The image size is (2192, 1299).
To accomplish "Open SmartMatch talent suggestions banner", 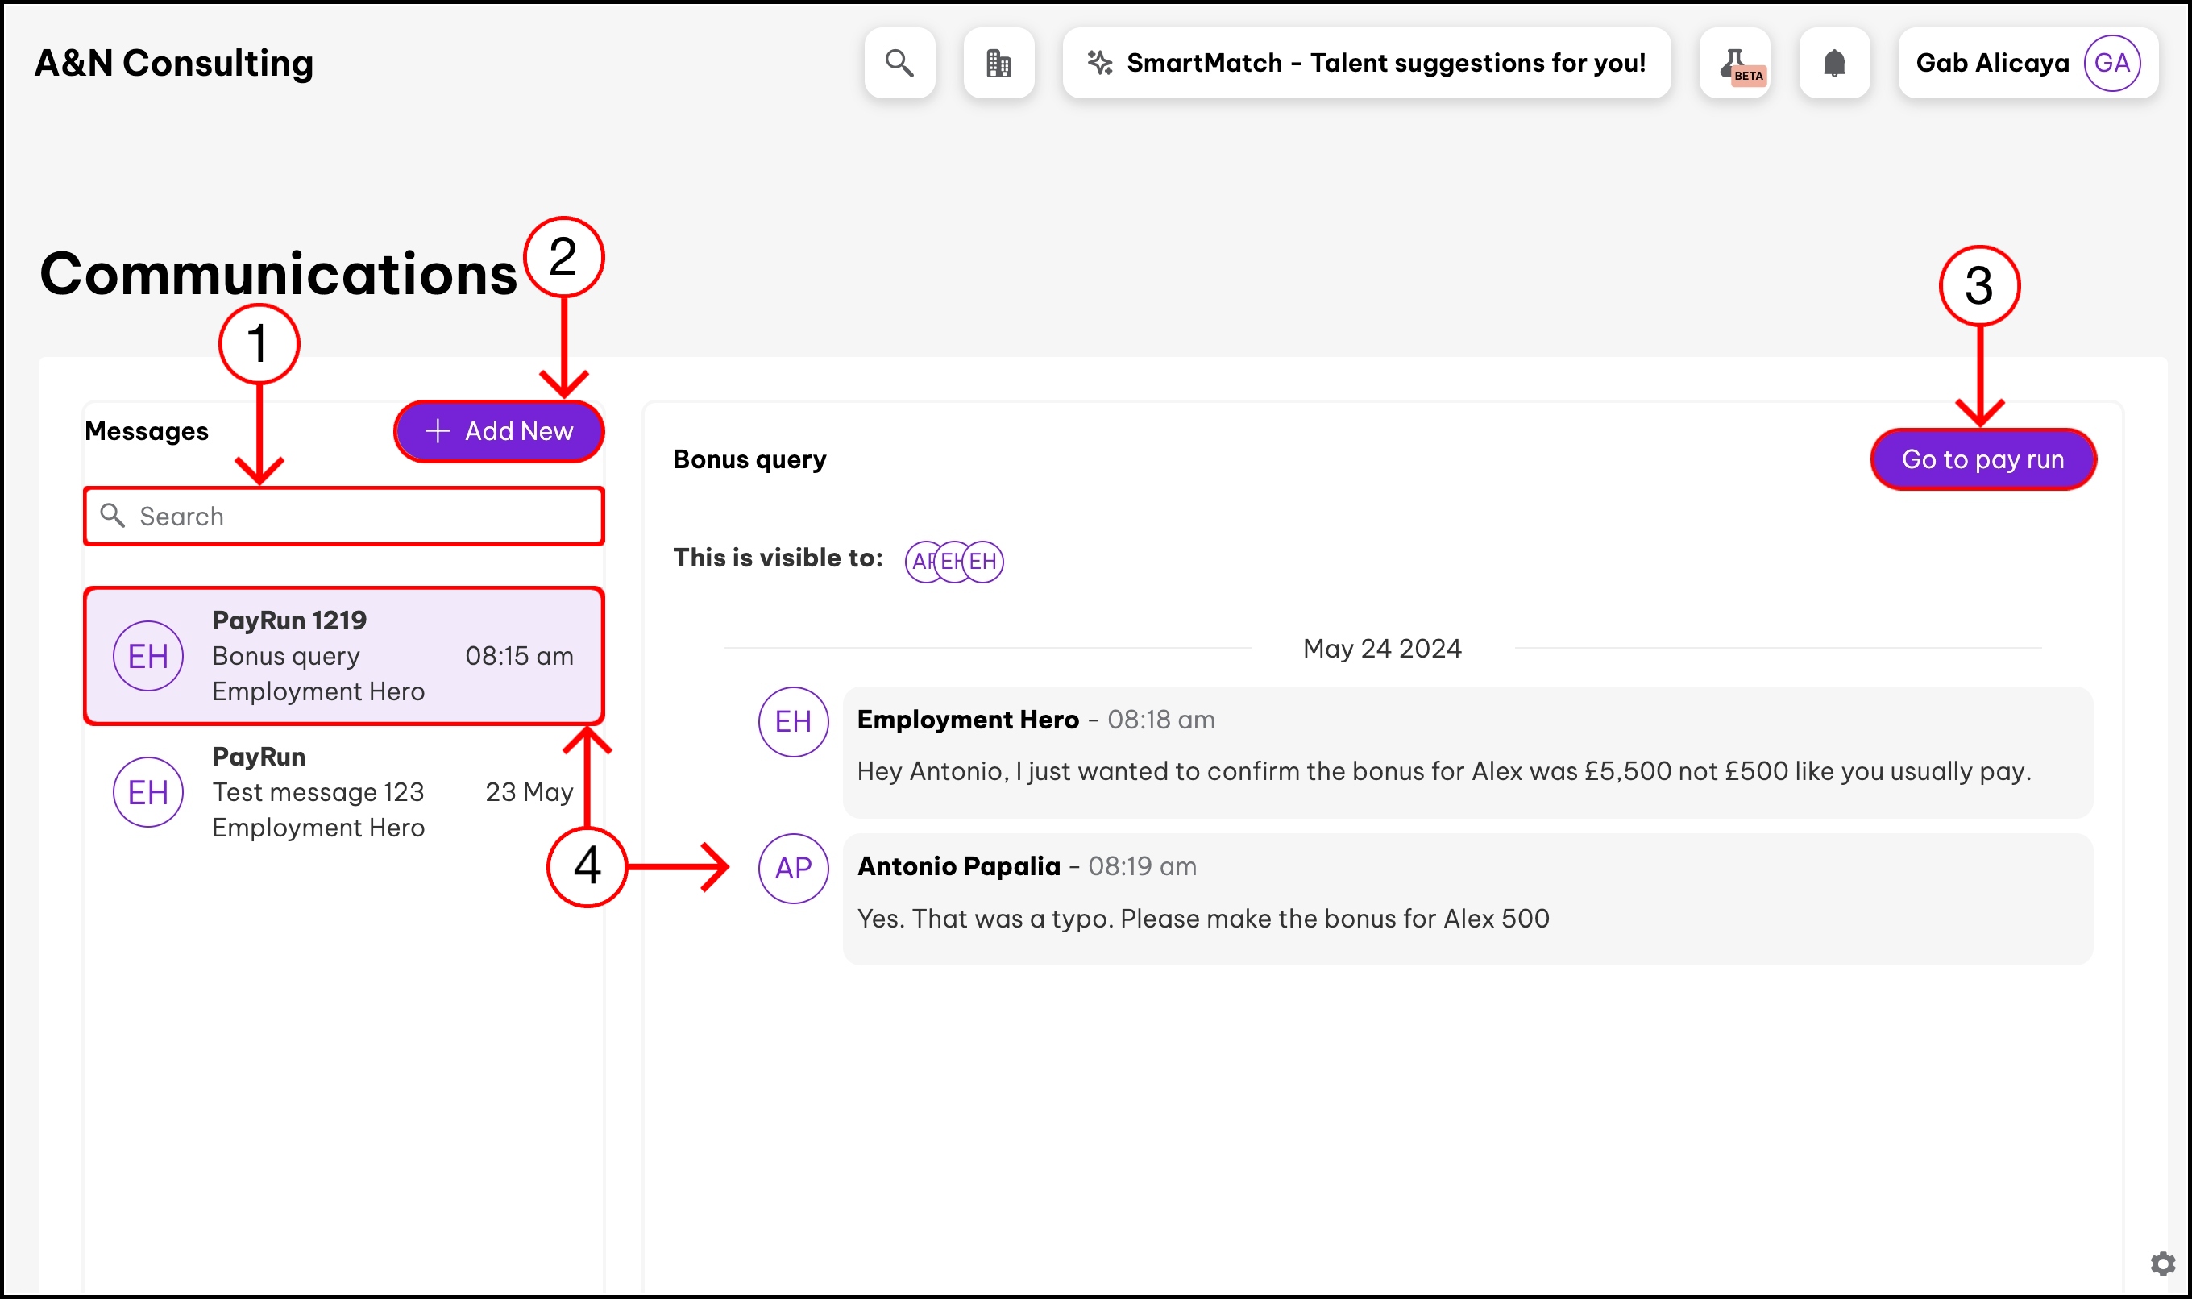I will [x=1385, y=63].
